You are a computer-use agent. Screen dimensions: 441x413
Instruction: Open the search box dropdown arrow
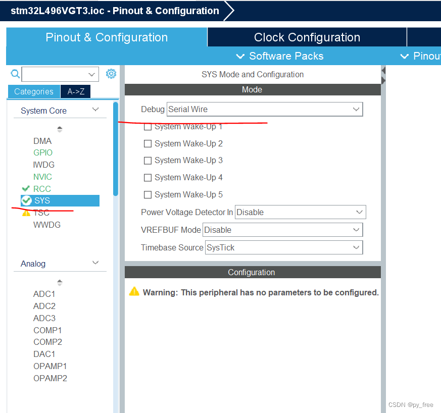(x=91, y=75)
